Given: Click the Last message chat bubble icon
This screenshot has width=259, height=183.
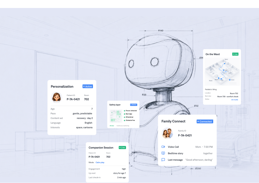Looking at the screenshot, I should [x=163, y=160].
